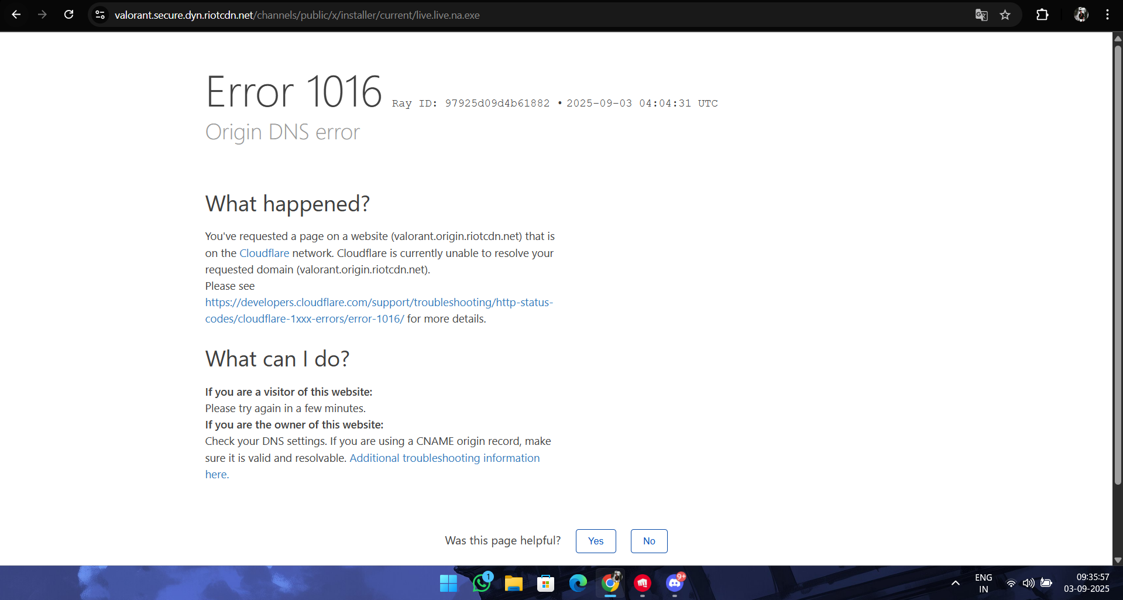
Task: Answer No to page helpful
Action: pos(649,541)
